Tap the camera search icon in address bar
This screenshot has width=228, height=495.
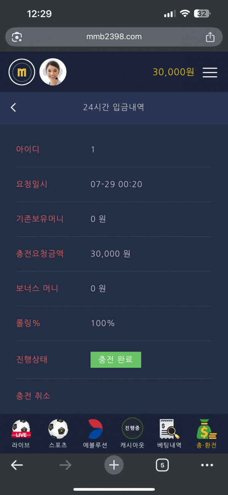click(x=17, y=37)
